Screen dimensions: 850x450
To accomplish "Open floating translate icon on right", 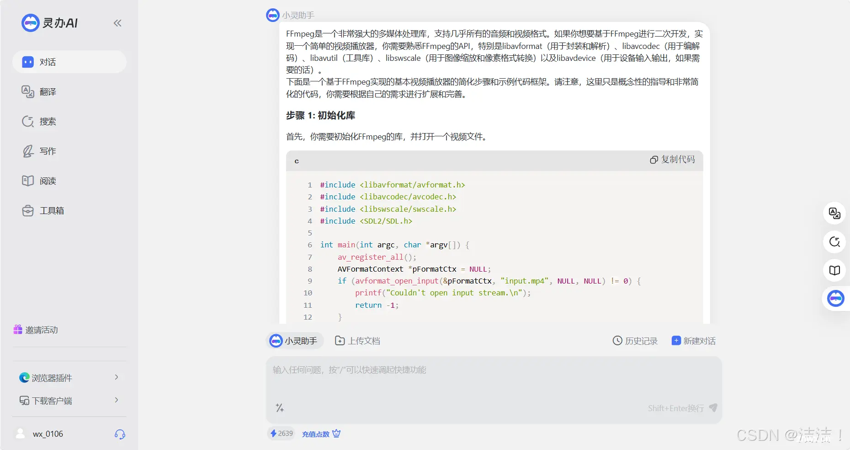I will (834, 213).
